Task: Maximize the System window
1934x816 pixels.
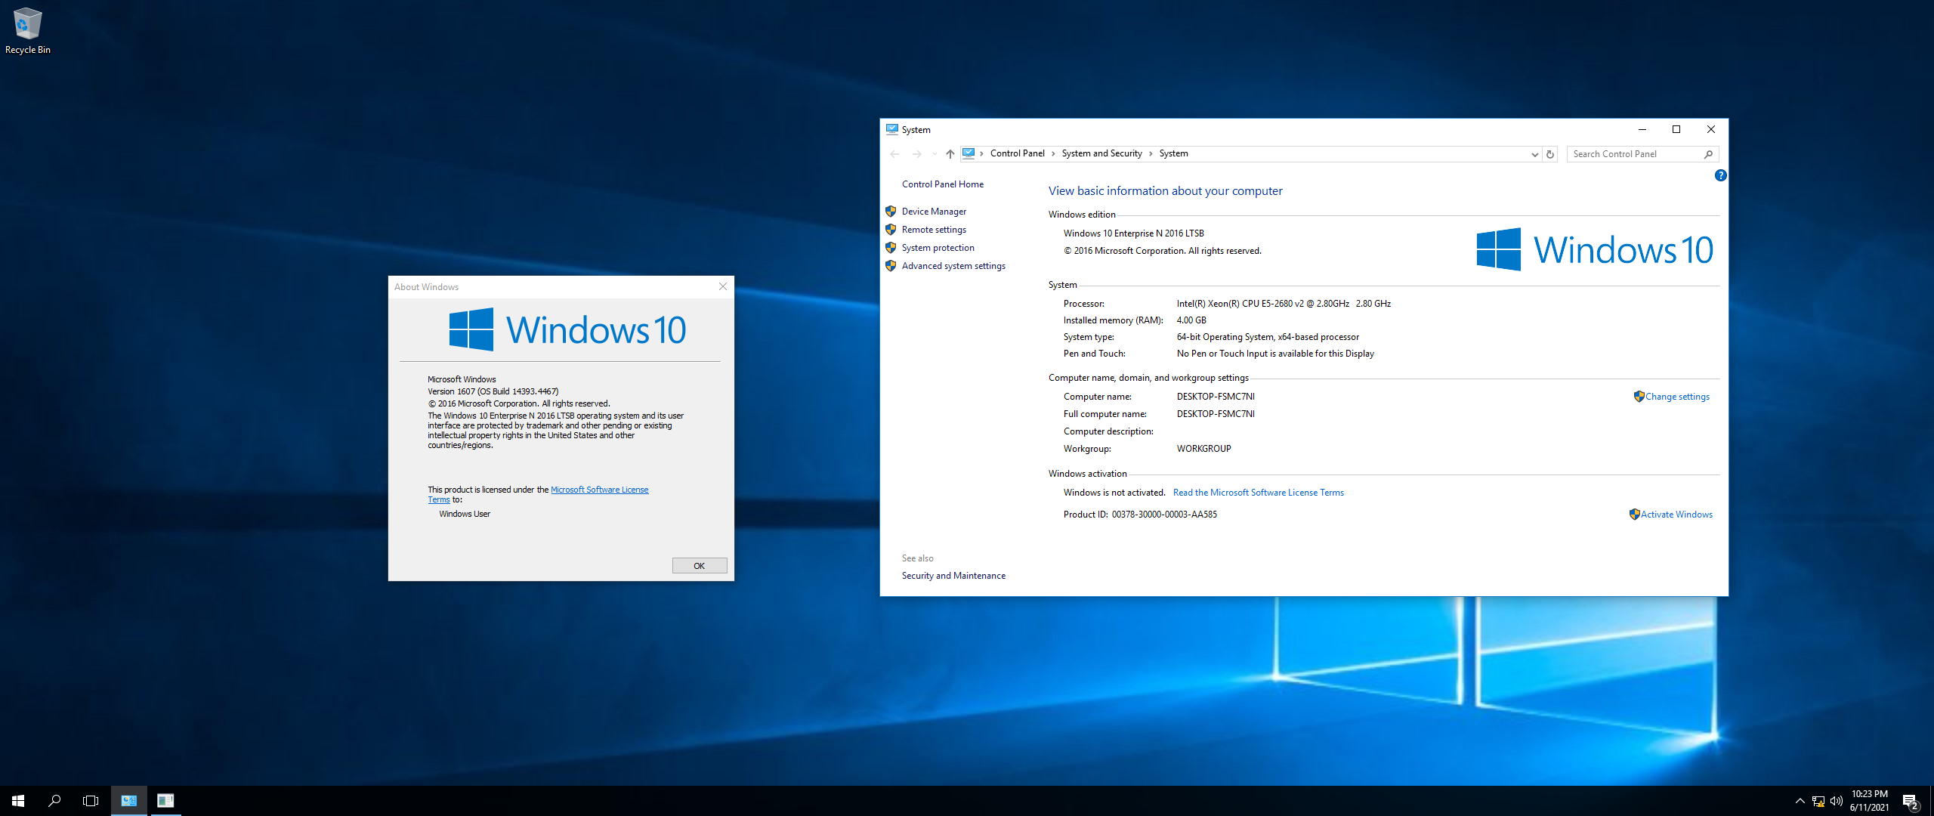Action: 1676,129
